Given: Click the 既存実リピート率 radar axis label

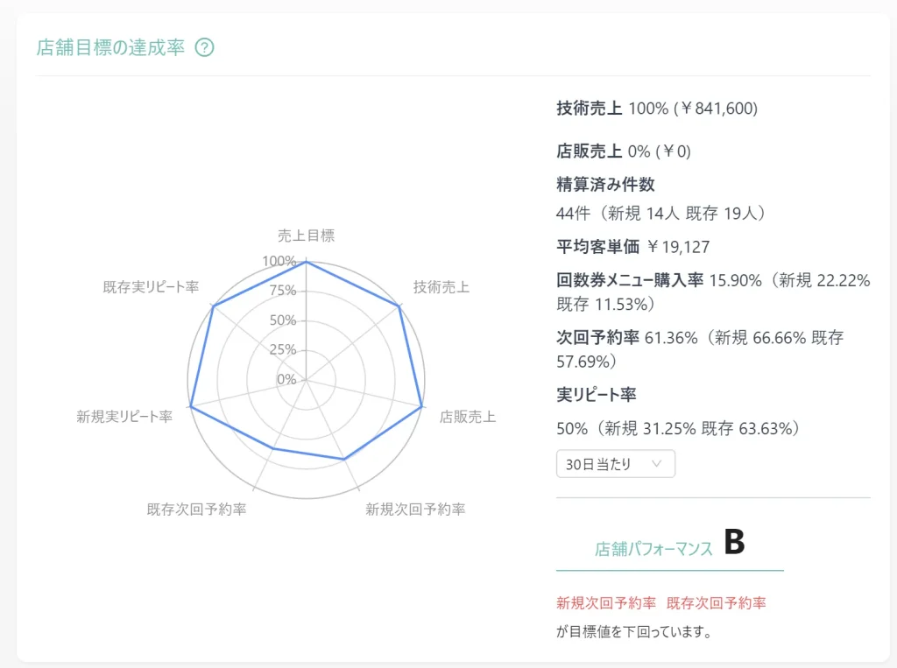Looking at the screenshot, I should point(151,286).
